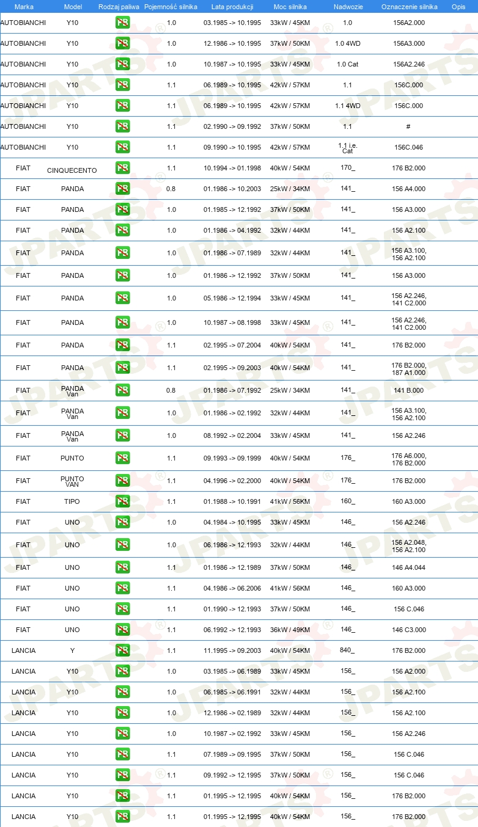Click date range 01.1986 -> 02.1992
Viewport: 478px width, 827px height.
point(232,413)
